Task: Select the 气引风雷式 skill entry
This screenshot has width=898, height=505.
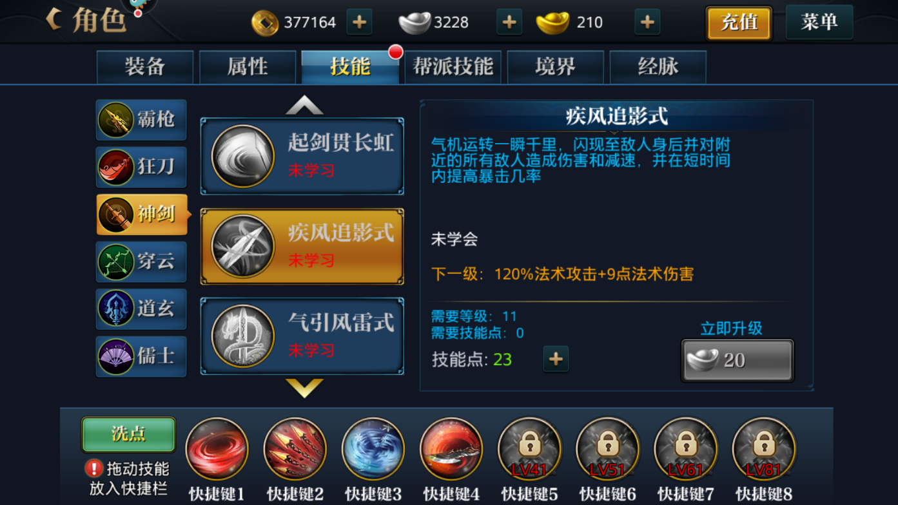Action: pos(302,336)
